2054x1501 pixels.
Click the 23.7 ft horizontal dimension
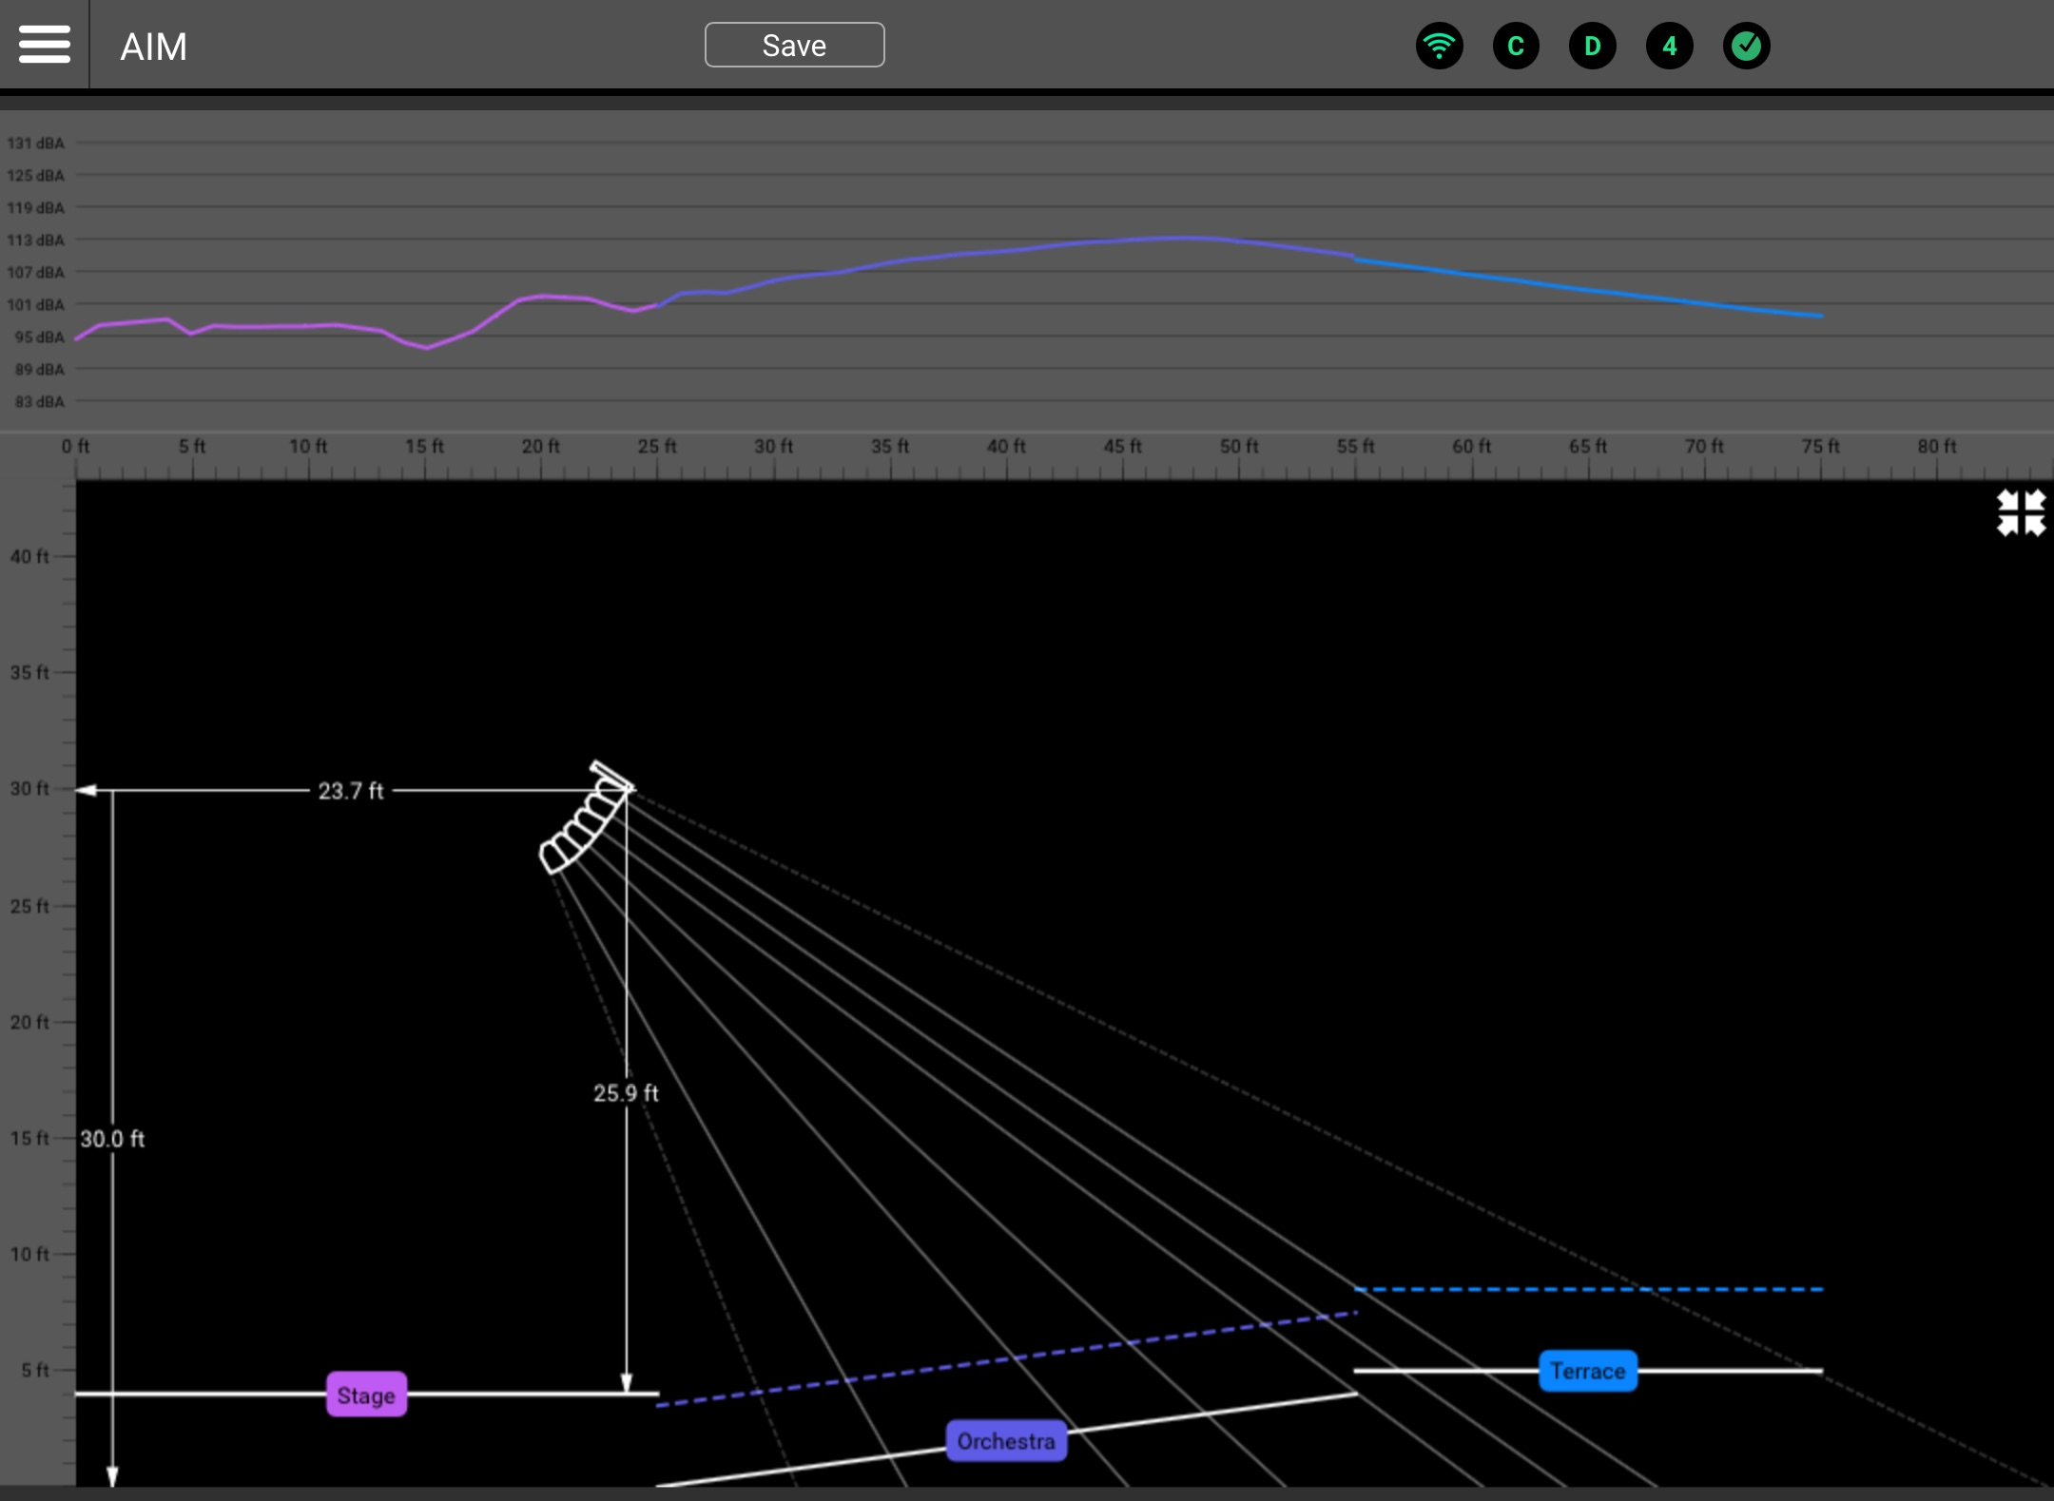coord(350,791)
